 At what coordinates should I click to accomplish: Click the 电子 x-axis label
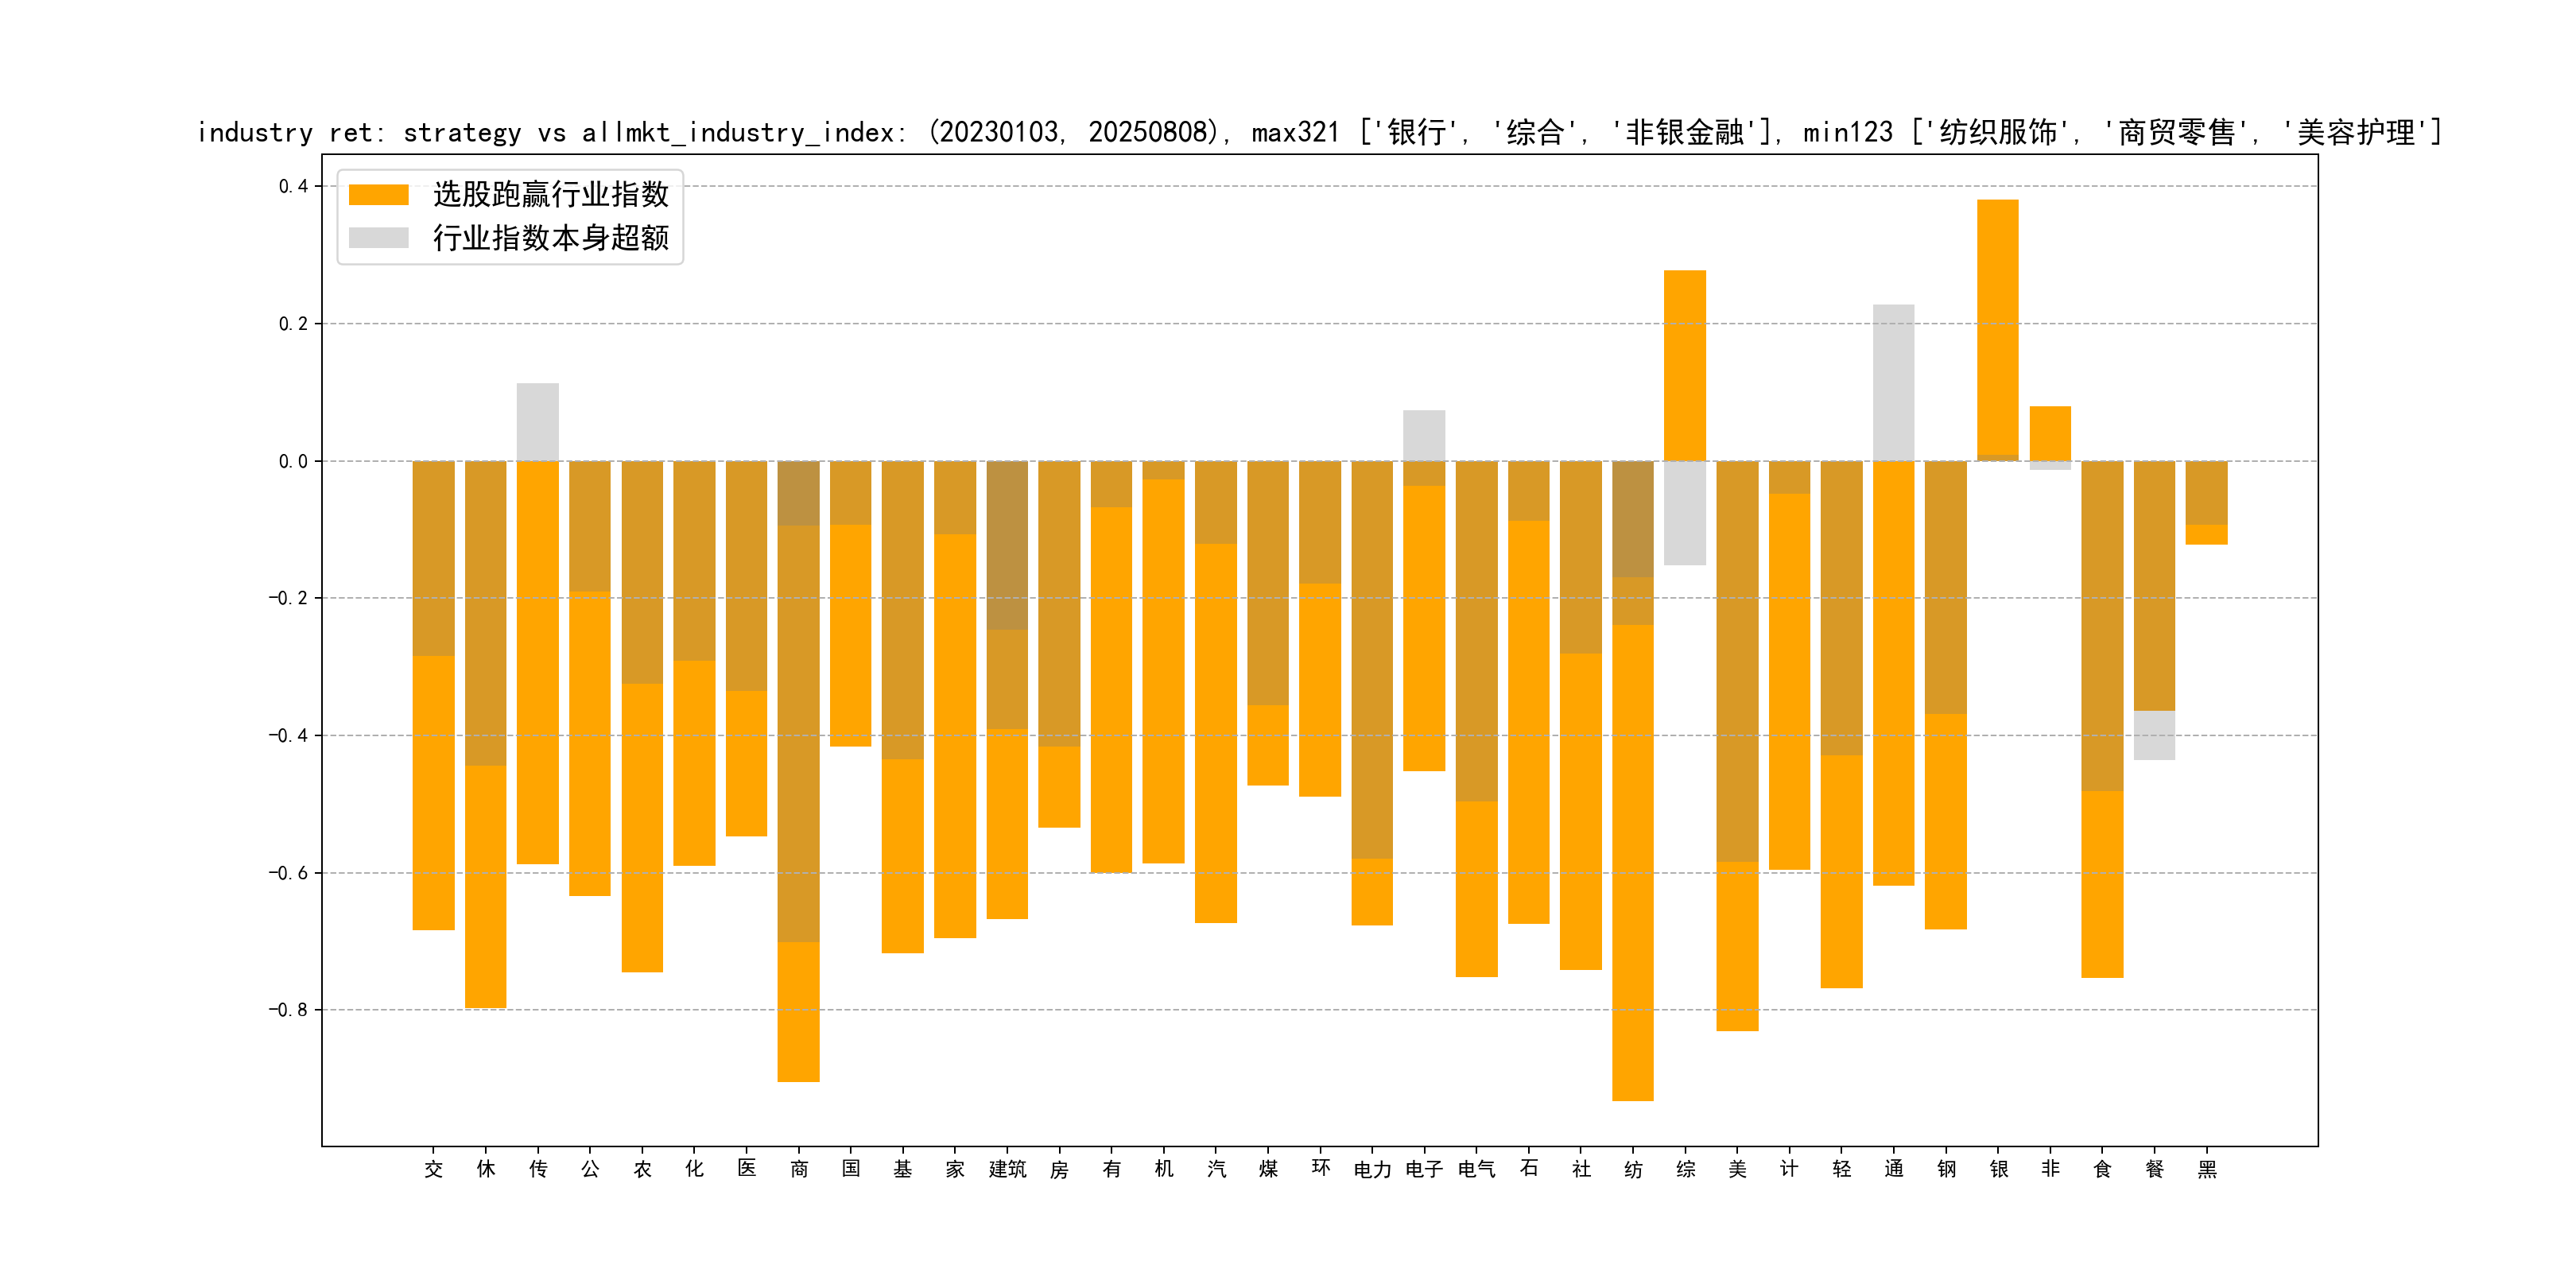pyautogui.click(x=1424, y=1169)
